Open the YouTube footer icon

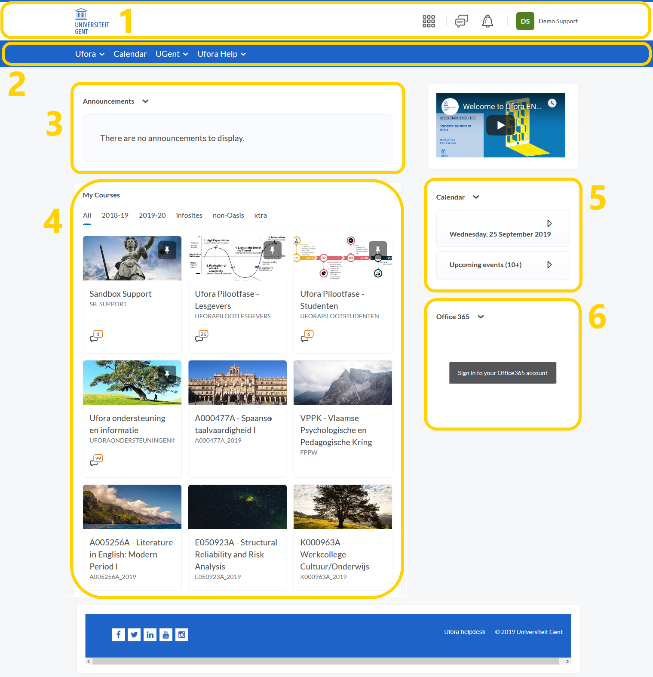tap(166, 634)
